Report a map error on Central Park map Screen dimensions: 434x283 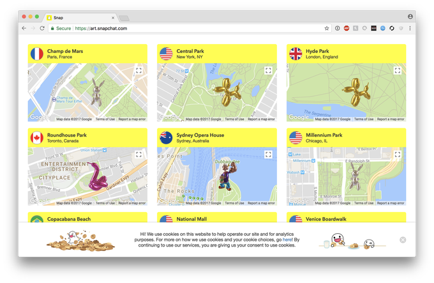[261, 119]
